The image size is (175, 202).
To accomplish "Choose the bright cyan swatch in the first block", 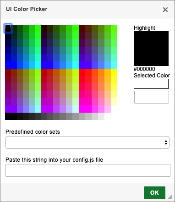I will [38, 65].
